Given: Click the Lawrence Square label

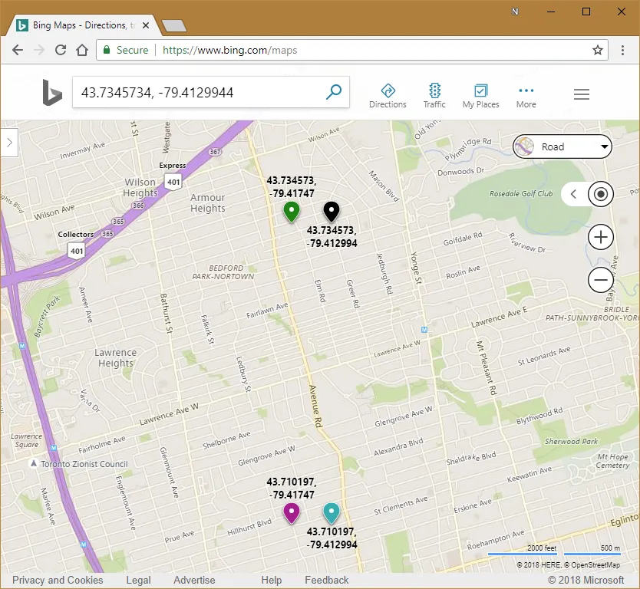Looking at the screenshot, I should [x=27, y=440].
